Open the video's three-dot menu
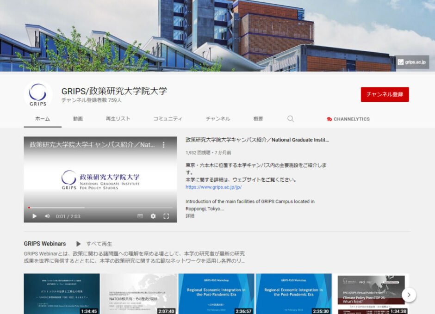This screenshot has height=314, width=435. (x=163, y=145)
